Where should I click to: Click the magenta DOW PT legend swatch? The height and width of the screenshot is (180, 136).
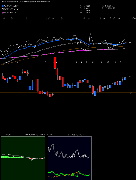click(x=3, y=13)
